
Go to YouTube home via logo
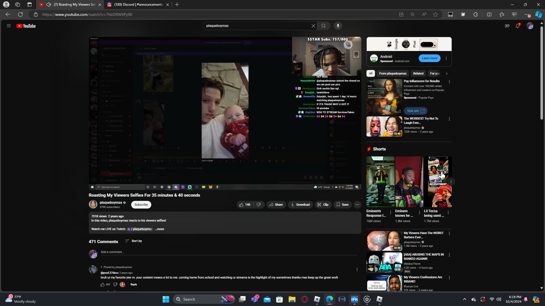26,26
